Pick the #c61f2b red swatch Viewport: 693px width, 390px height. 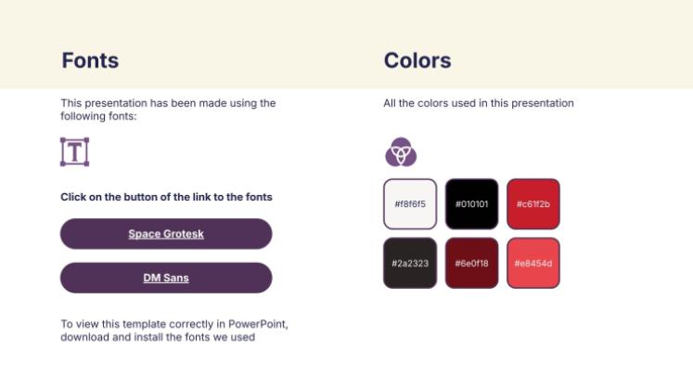[x=533, y=203]
